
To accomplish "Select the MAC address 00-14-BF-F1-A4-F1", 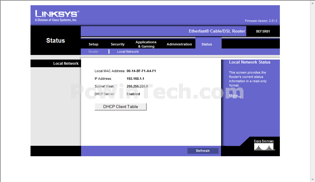I will (141, 71).
